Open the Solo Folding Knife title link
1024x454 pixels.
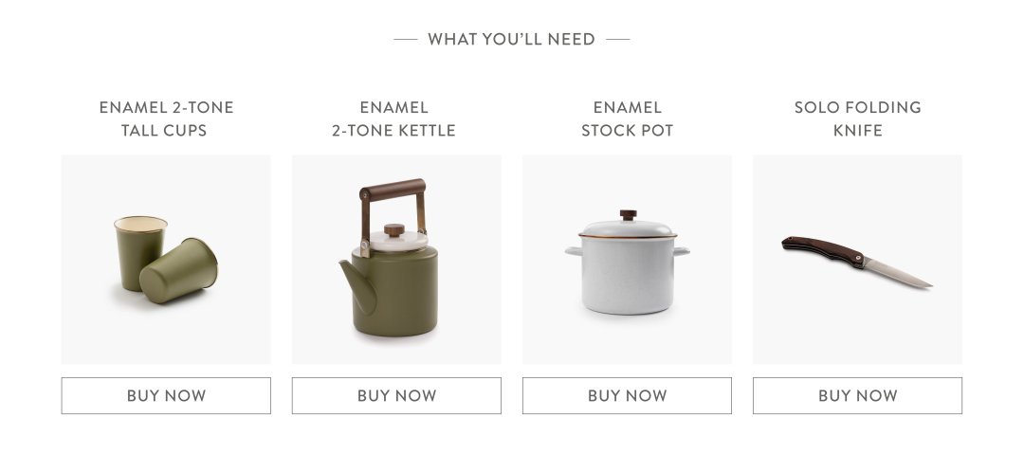[857, 118]
